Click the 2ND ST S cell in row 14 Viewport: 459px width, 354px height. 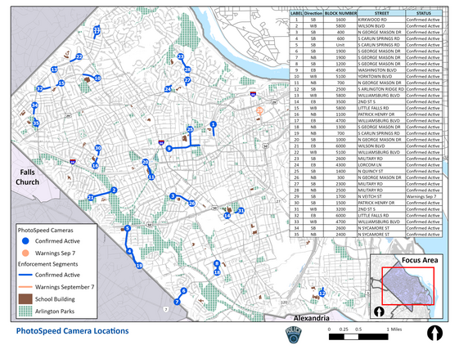pyautogui.click(x=381, y=101)
